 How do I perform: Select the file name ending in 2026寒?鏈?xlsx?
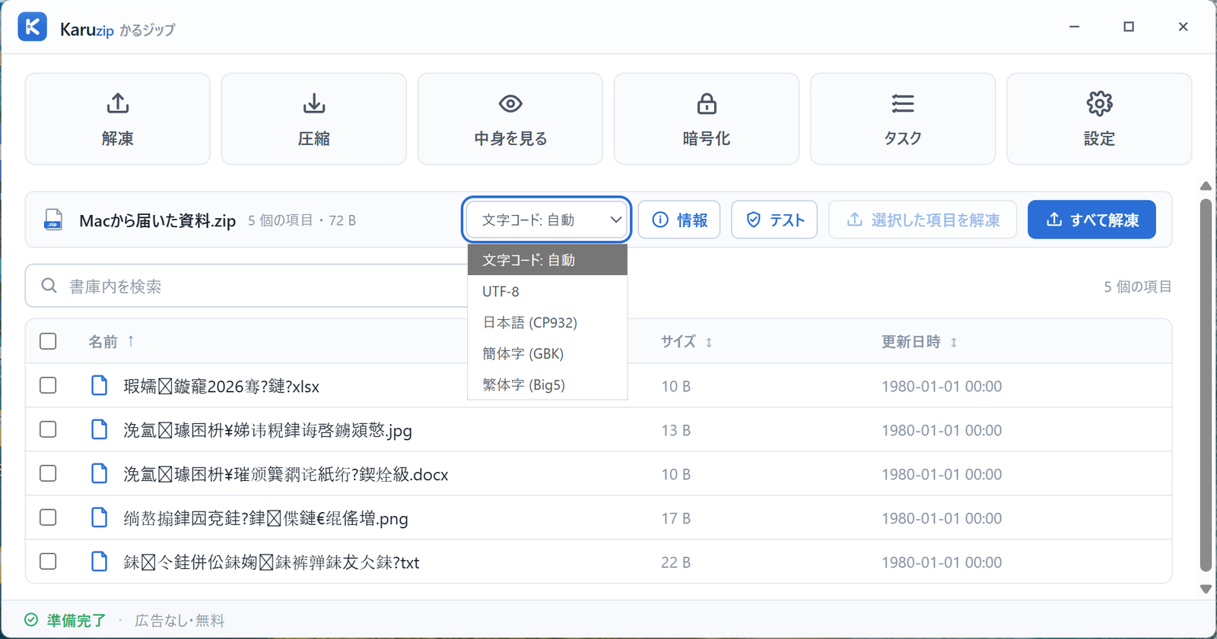click(x=221, y=386)
